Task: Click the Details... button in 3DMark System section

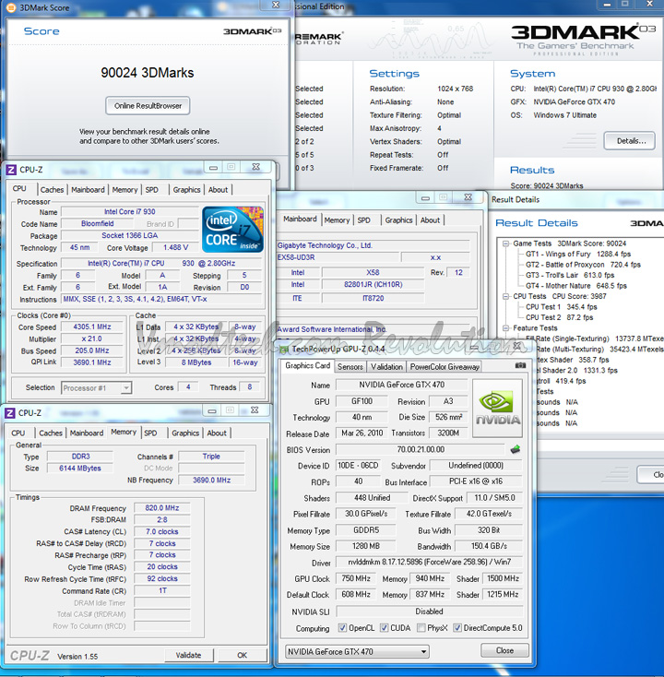Action: (630, 141)
